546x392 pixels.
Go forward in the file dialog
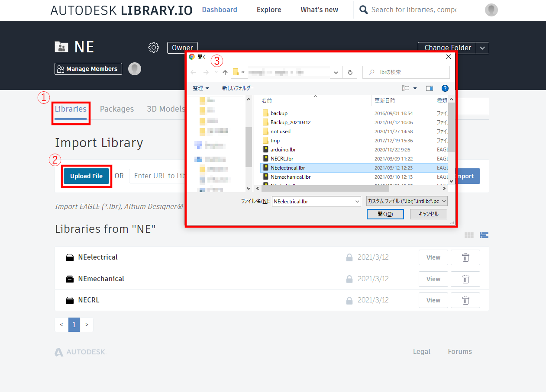(x=206, y=72)
